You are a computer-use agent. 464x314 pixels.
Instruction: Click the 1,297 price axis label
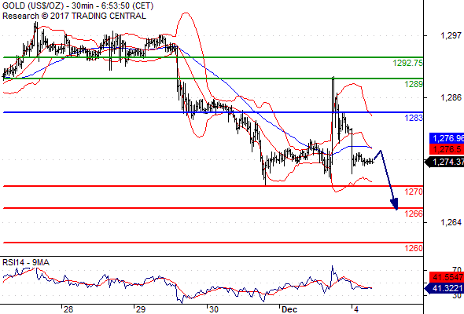tap(451, 35)
